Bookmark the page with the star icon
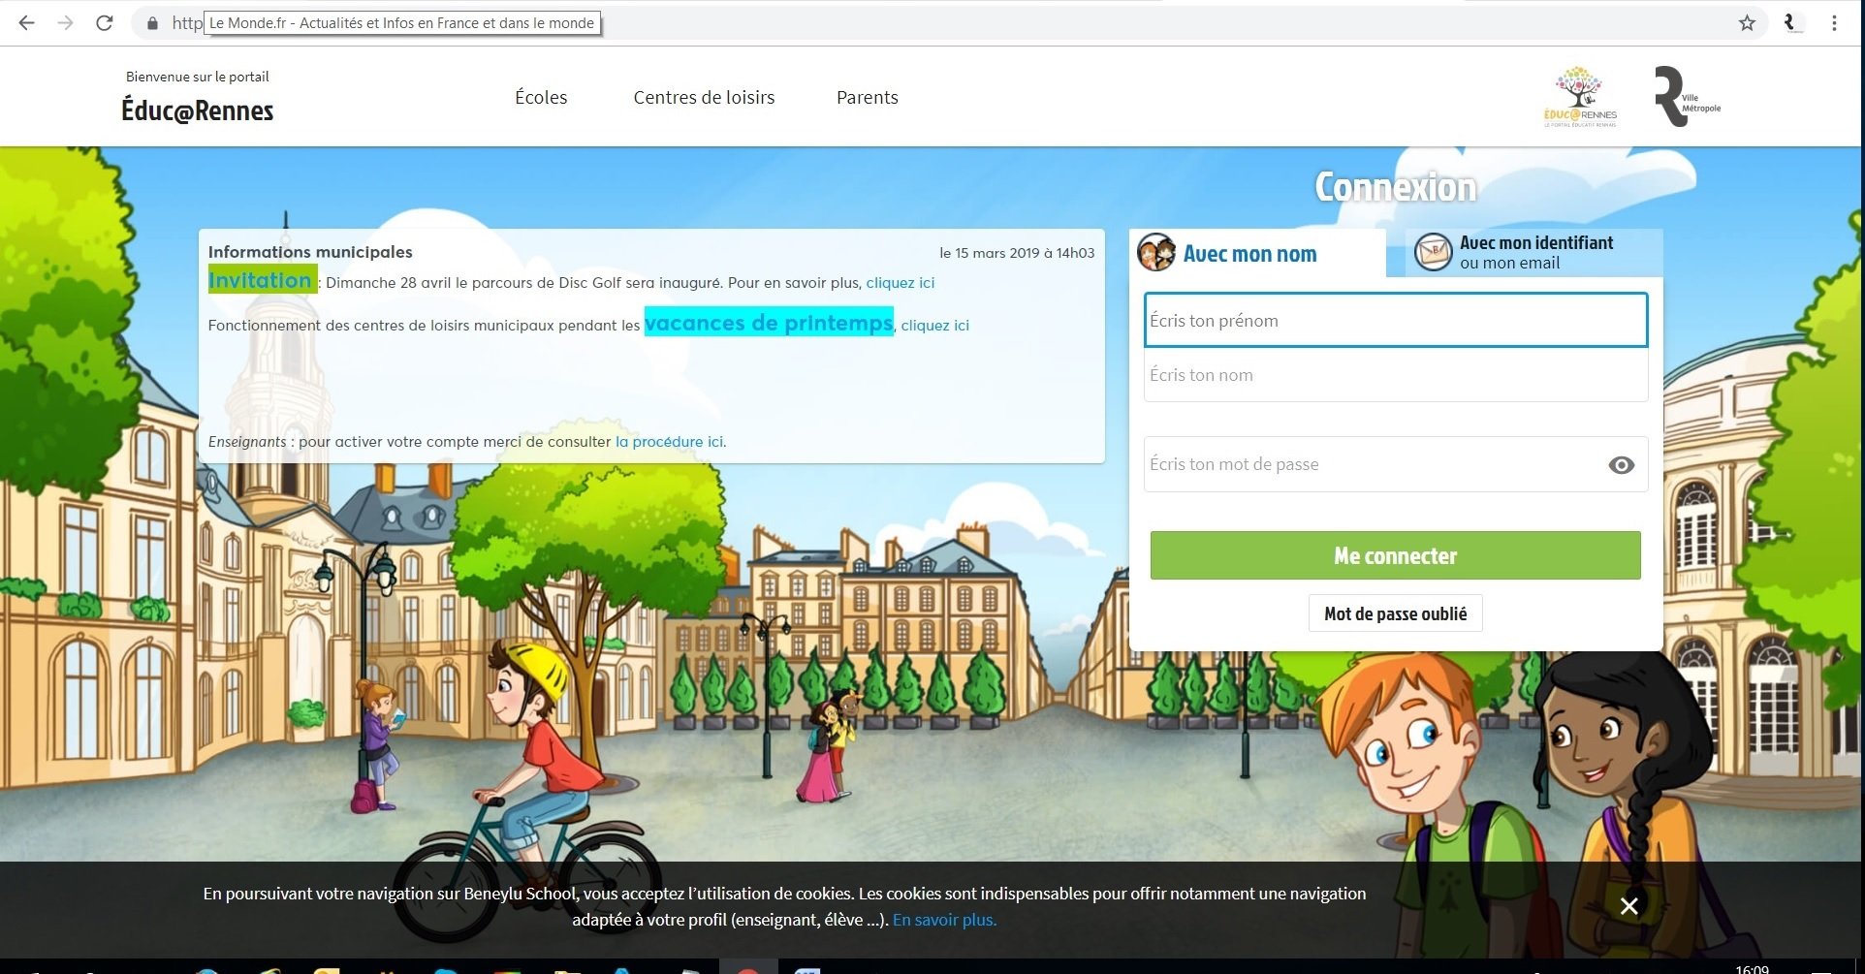Screen dimensions: 1865x974 (x=1747, y=23)
